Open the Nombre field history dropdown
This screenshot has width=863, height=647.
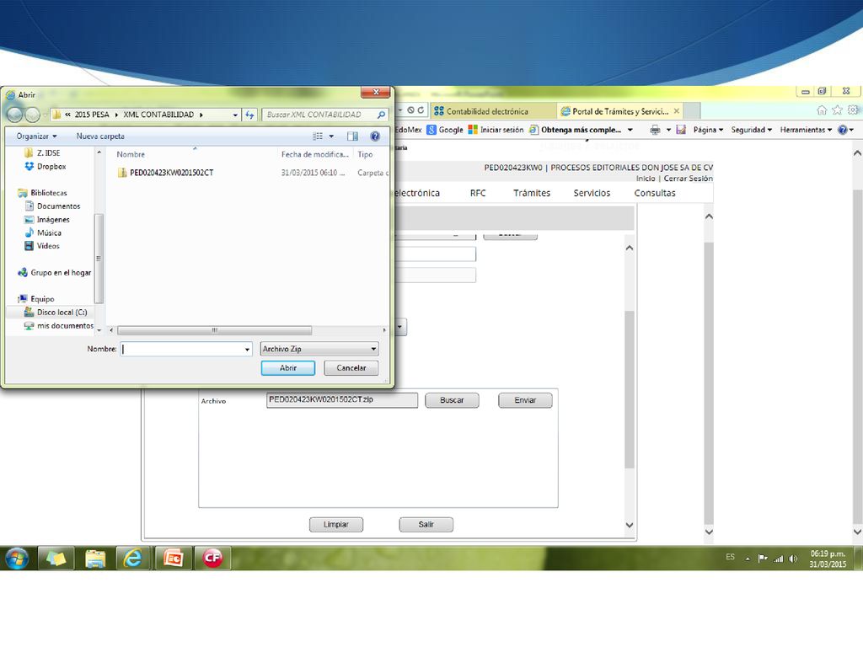pos(247,349)
